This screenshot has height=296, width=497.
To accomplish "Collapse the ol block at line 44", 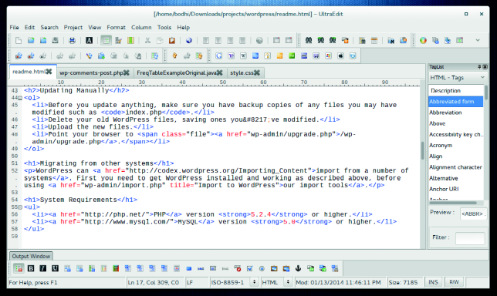I will click(20, 98).
